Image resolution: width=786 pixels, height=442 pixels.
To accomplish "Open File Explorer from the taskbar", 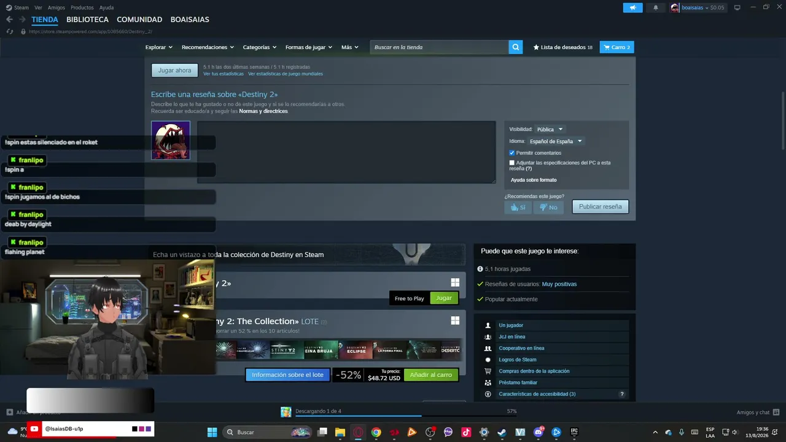I will click(340, 432).
